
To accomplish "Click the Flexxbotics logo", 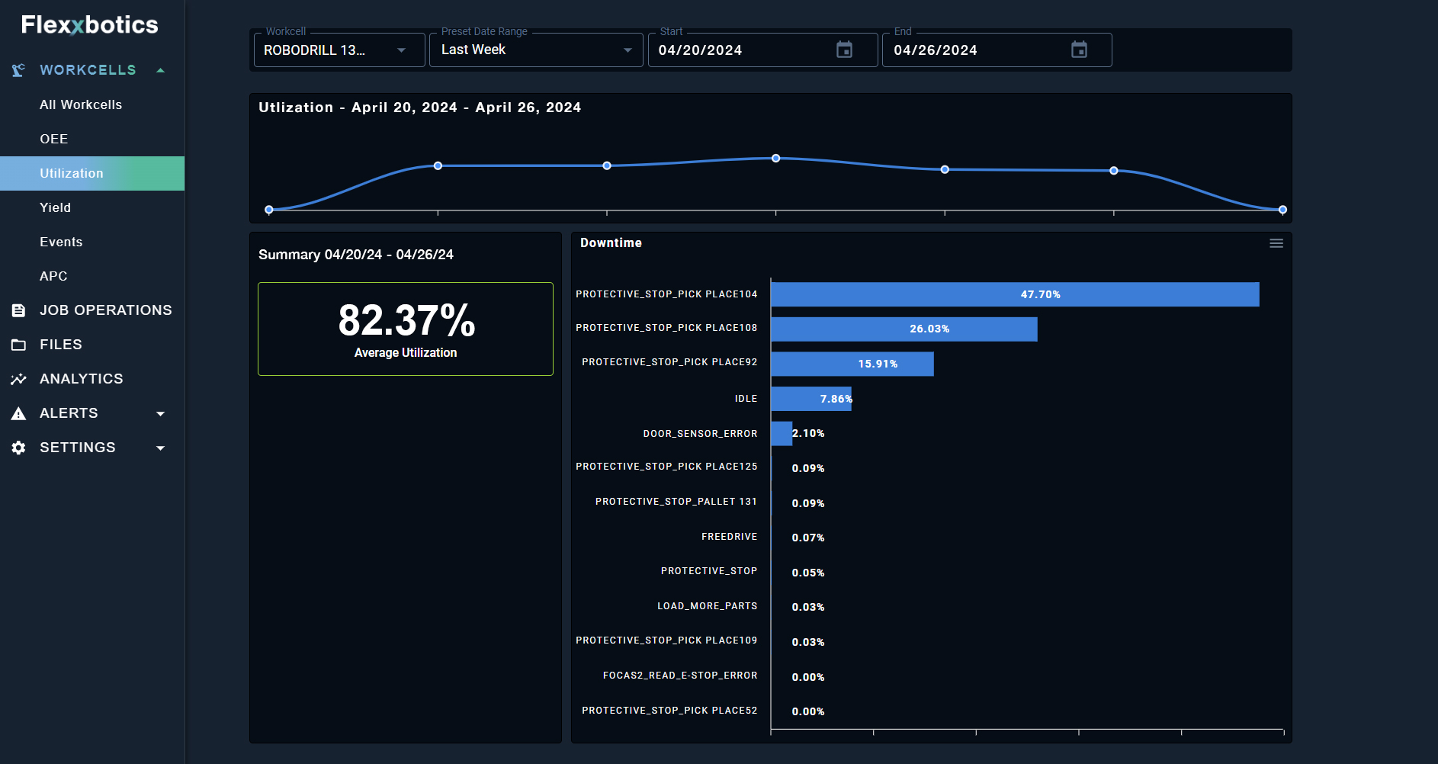I will (x=89, y=25).
